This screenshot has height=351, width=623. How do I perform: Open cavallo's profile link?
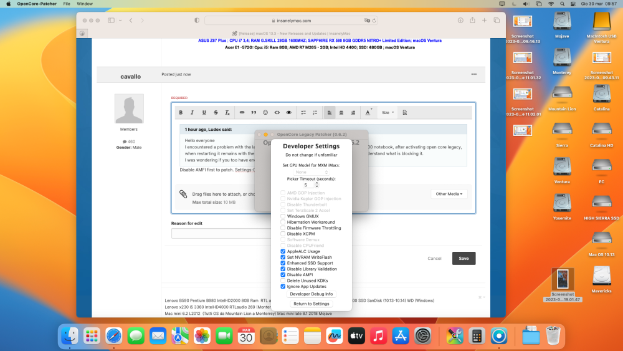click(131, 76)
